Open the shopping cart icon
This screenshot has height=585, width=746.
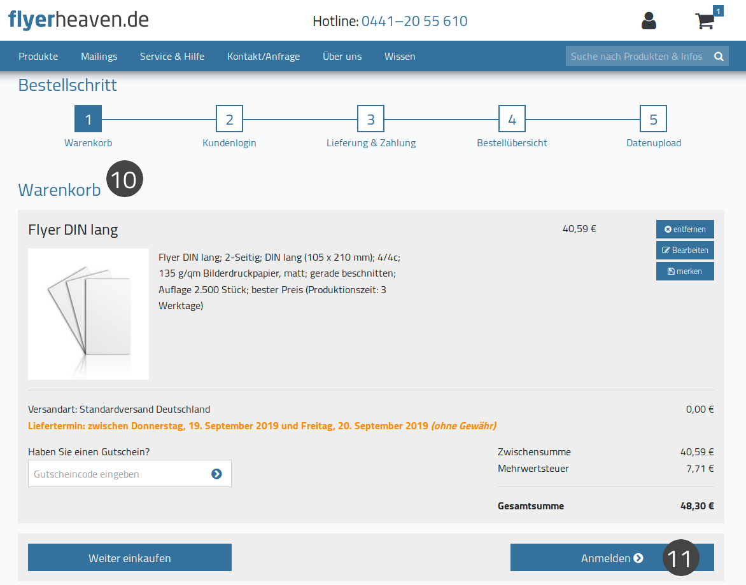coord(705,21)
